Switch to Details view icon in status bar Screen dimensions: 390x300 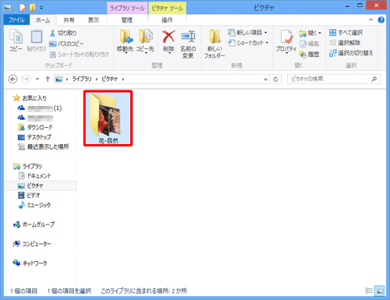(369, 291)
